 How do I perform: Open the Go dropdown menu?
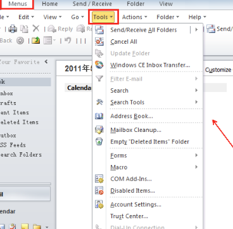[x=77, y=17]
